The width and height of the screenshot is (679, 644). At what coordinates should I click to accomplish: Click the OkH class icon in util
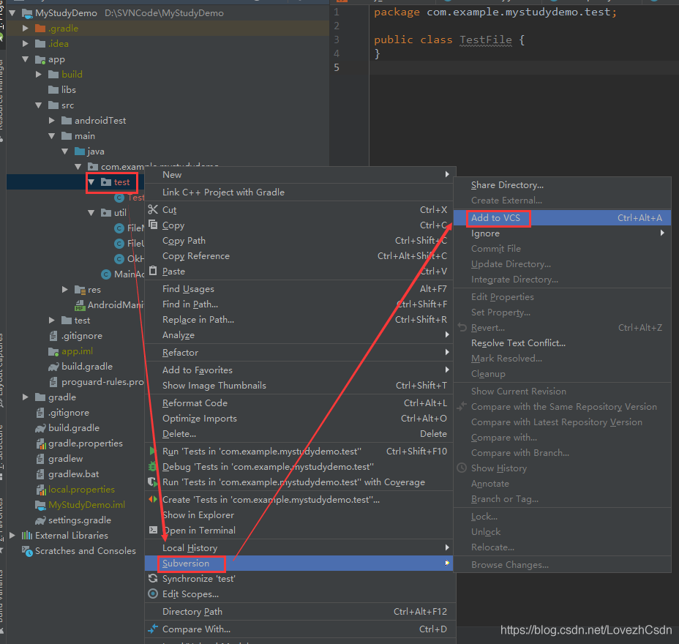[119, 258]
